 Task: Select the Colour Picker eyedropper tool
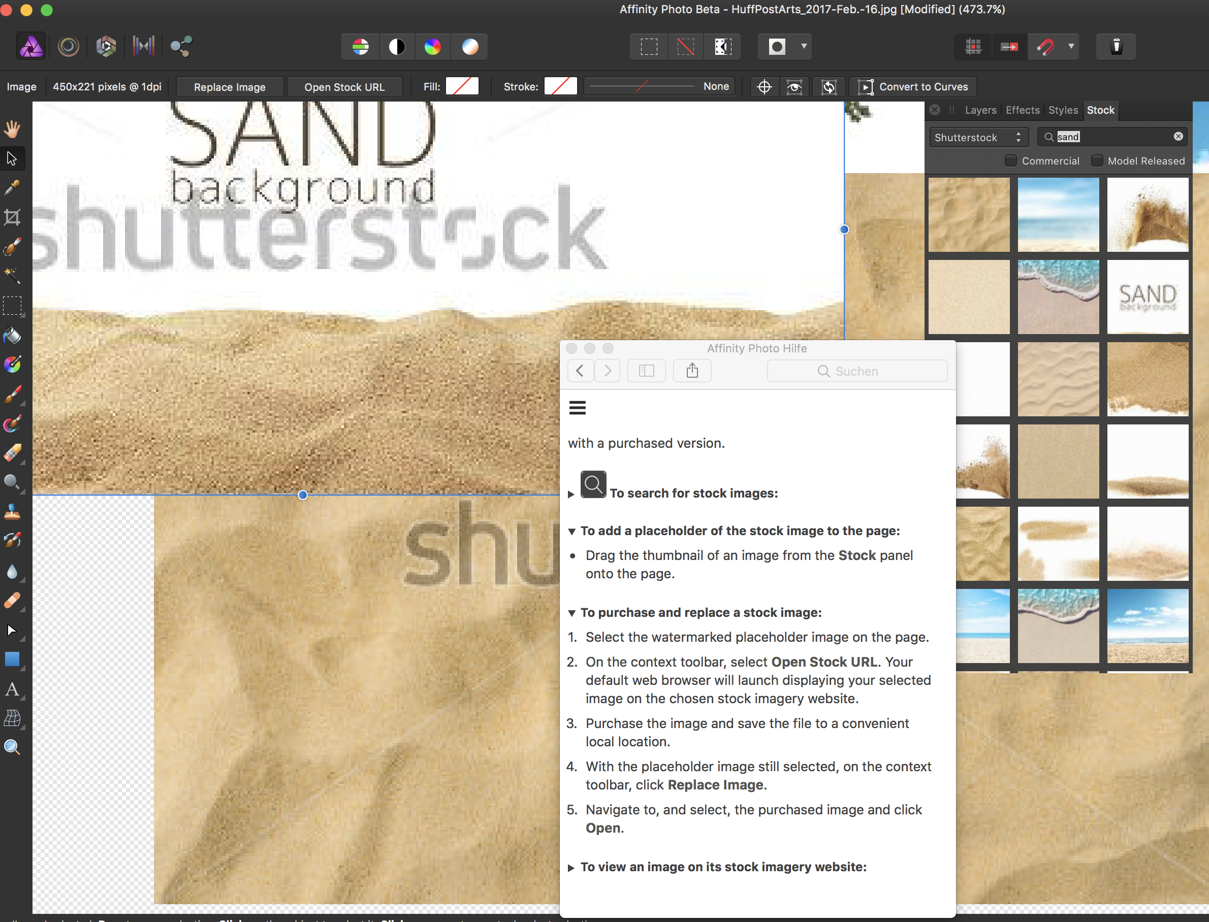point(12,188)
